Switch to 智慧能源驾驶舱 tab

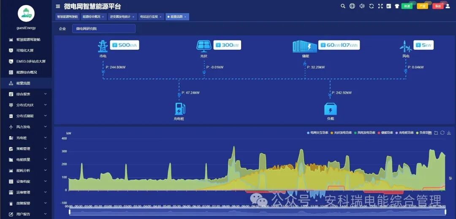click(67, 17)
